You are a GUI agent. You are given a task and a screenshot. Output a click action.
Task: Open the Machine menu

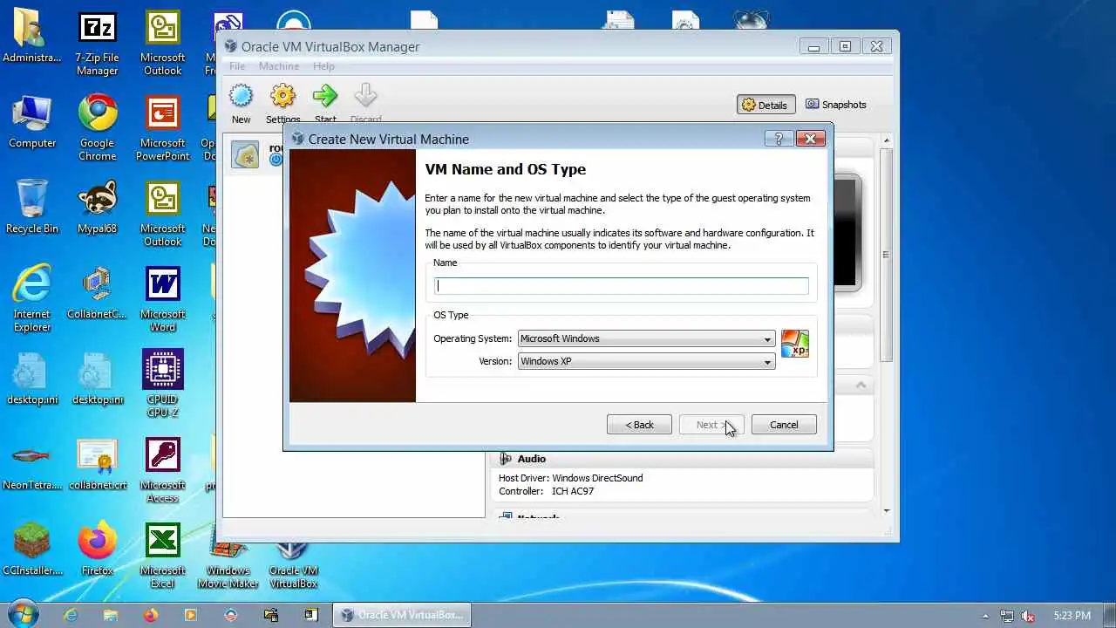(279, 66)
